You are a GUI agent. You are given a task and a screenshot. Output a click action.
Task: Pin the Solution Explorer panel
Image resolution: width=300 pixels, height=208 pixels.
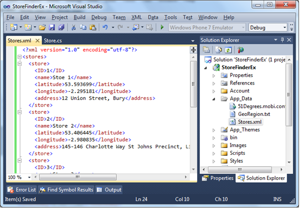pyautogui.click(x=283, y=40)
